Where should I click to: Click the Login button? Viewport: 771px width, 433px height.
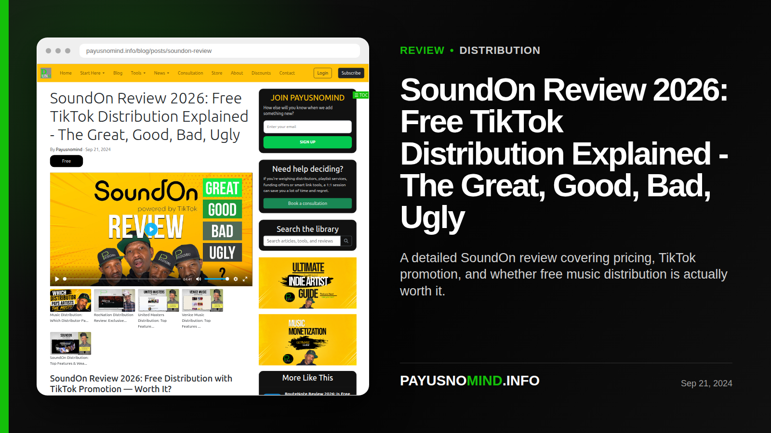click(323, 73)
